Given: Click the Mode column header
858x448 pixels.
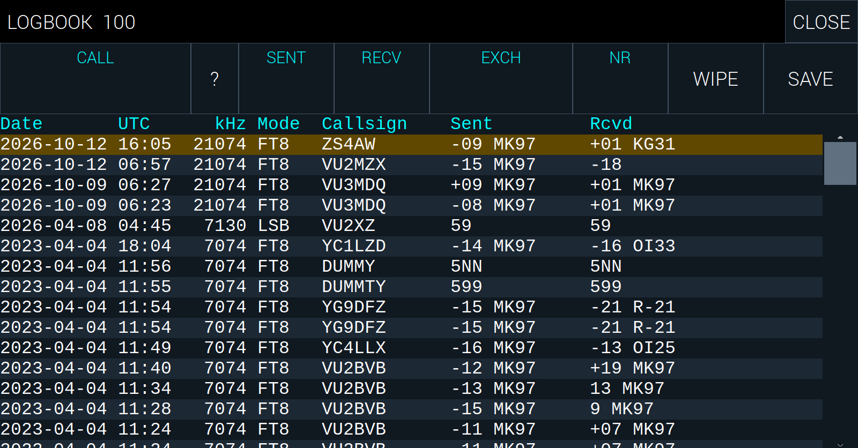Looking at the screenshot, I should click(x=279, y=124).
